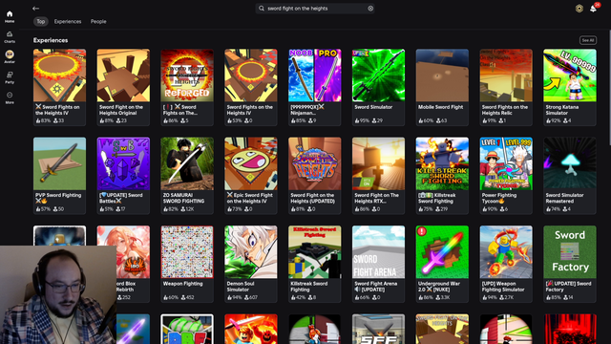
Task: Open Weapon Fighting mosaic thumbnail
Action: tap(187, 252)
